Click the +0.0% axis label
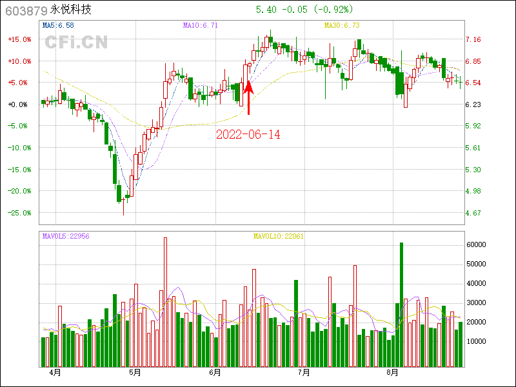This screenshot has width=516, height=387. point(17,104)
